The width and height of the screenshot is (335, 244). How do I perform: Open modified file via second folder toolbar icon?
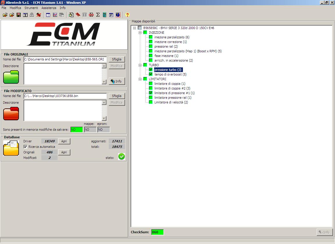pyautogui.click(x=12, y=15)
